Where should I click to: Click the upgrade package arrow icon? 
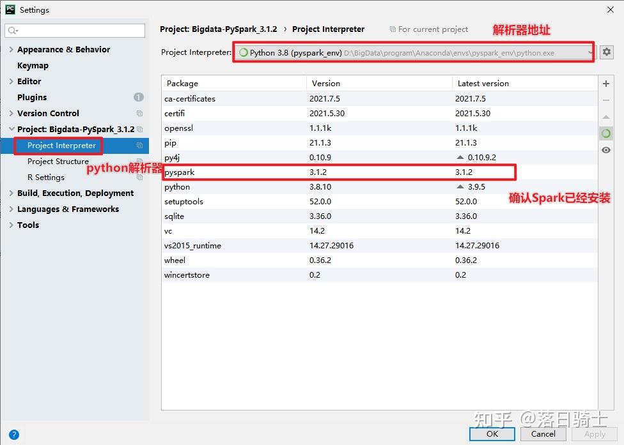coord(605,117)
